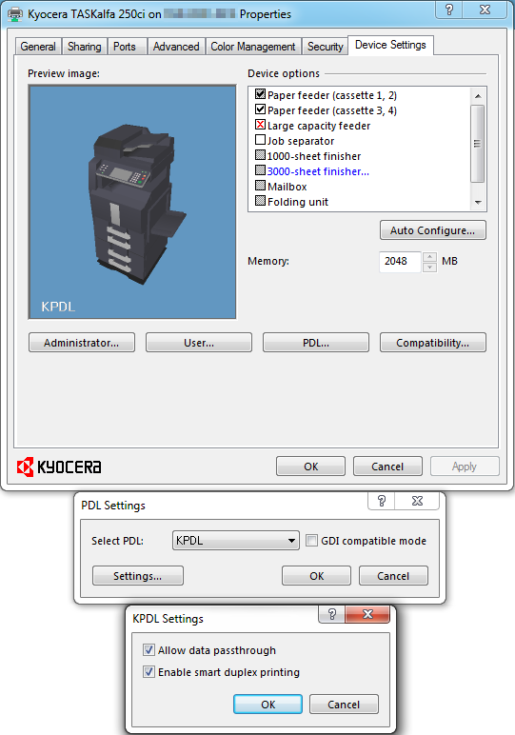Enable the Job separator checkbox
515x735 pixels.
point(260,140)
